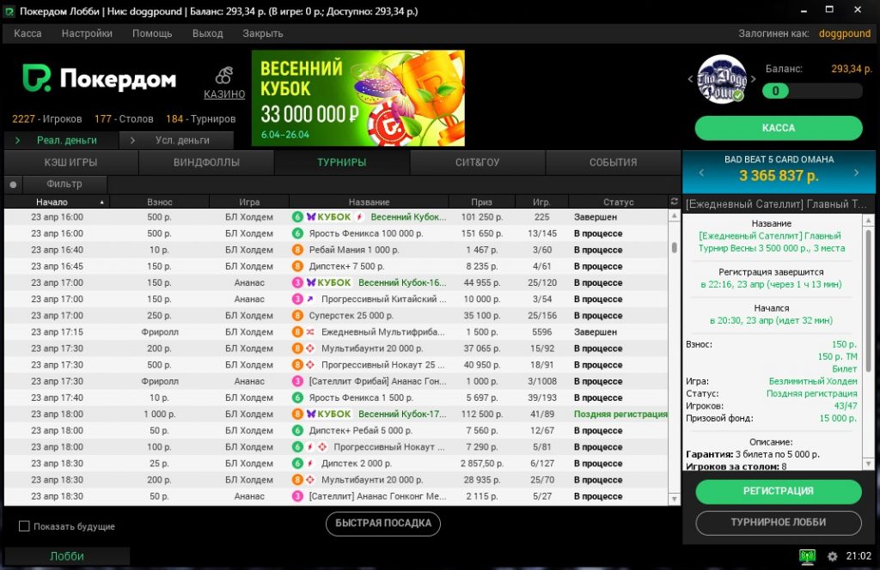Click green 6 badge of Дипстек+ Ребай 5 000

[x=297, y=430]
